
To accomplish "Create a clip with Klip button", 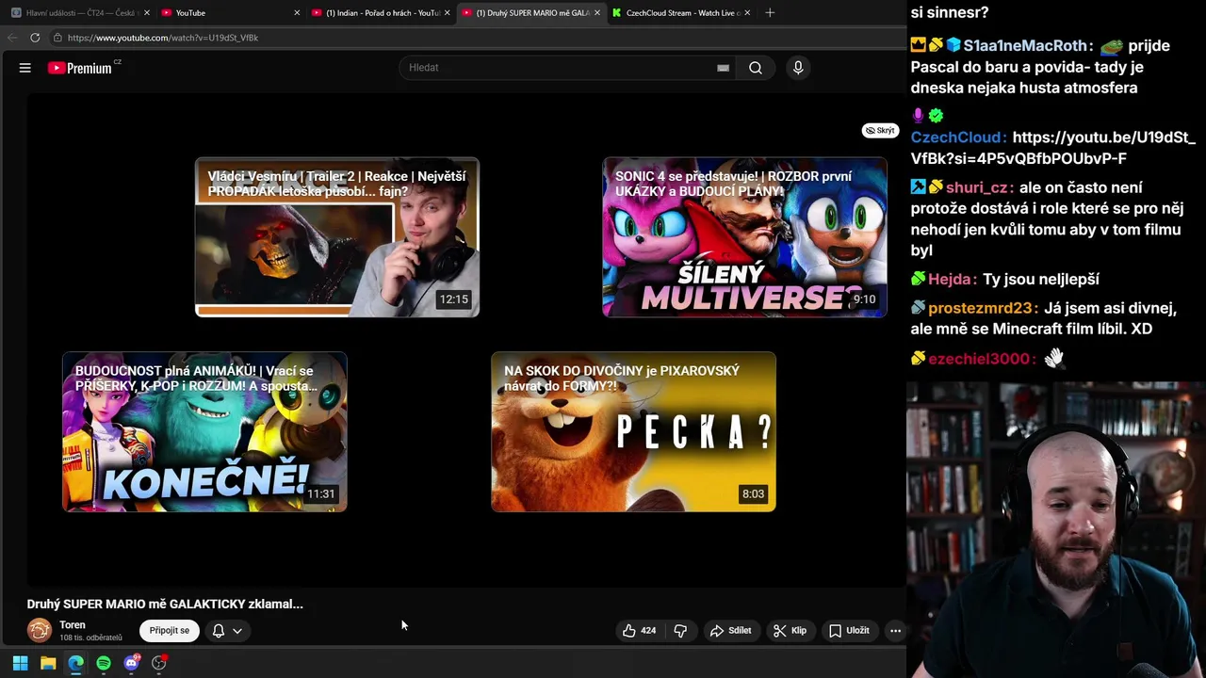I will (790, 631).
